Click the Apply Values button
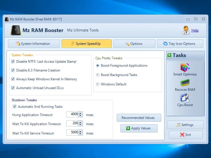Image resolution: width=211 pixels, height=158 pixels. click(139, 128)
